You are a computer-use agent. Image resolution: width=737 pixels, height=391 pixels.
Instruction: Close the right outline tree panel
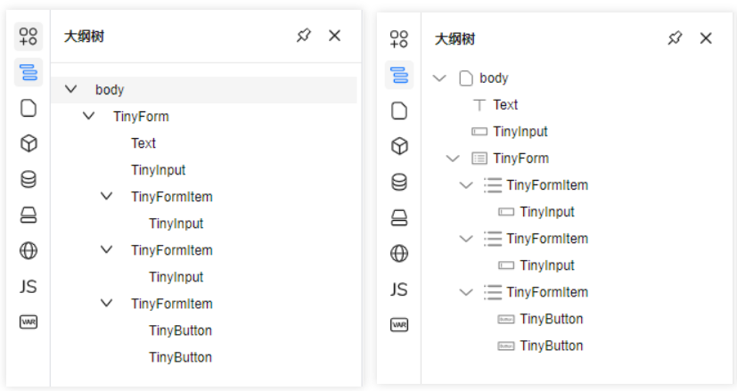(706, 38)
